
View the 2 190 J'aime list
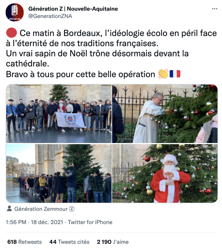tap(113, 242)
